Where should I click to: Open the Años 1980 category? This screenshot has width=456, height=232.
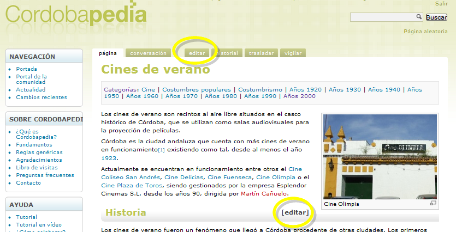[x=221, y=96]
